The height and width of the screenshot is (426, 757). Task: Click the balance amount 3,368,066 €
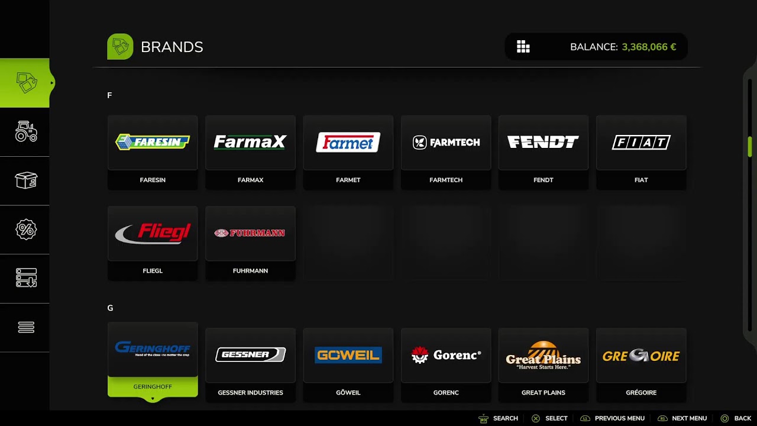click(x=649, y=47)
